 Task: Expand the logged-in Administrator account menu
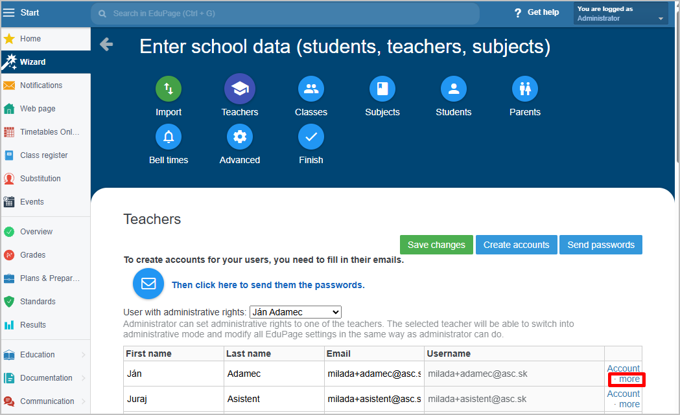point(620,14)
